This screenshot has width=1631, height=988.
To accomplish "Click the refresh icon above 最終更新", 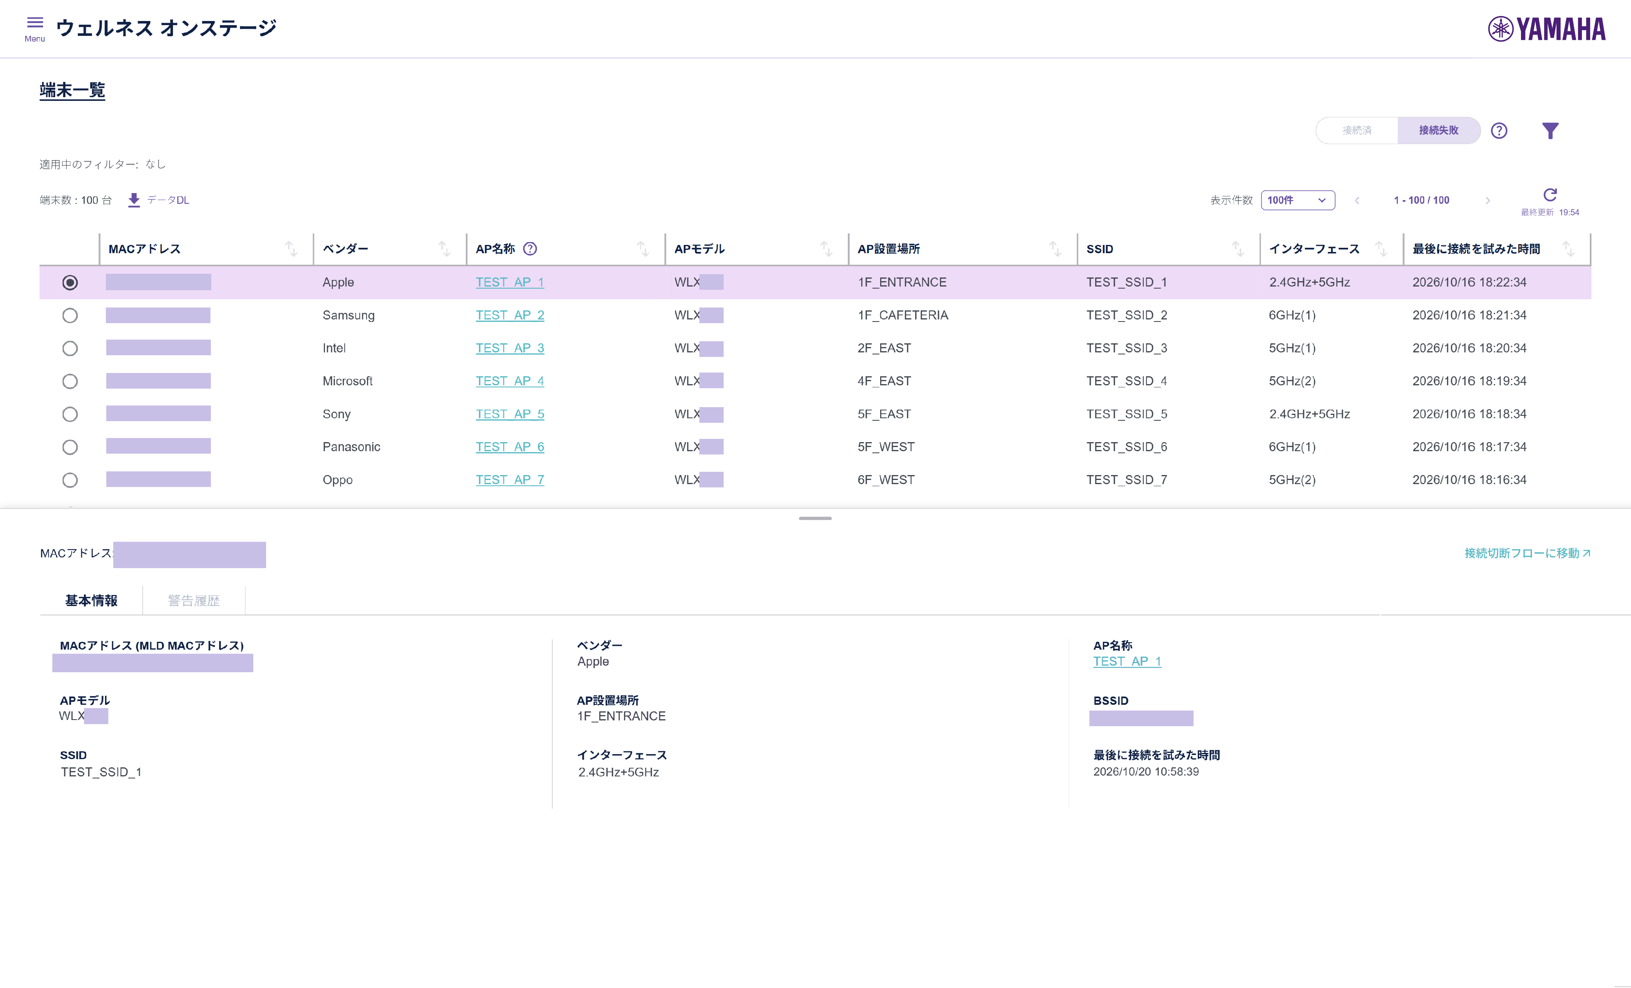I will pos(1549,195).
